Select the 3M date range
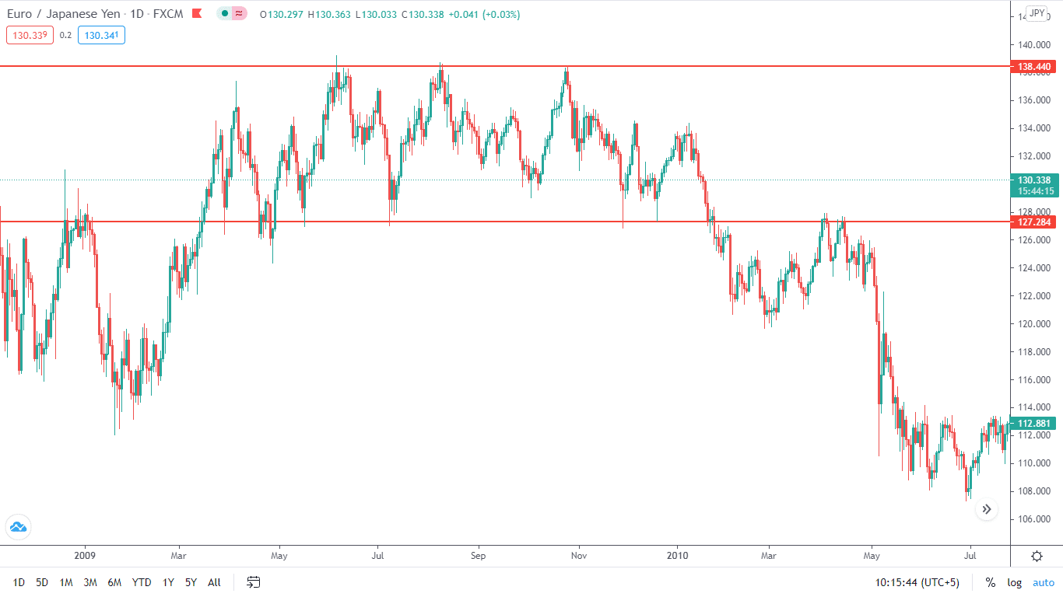 pyautogui.click(x=90, y=582)
